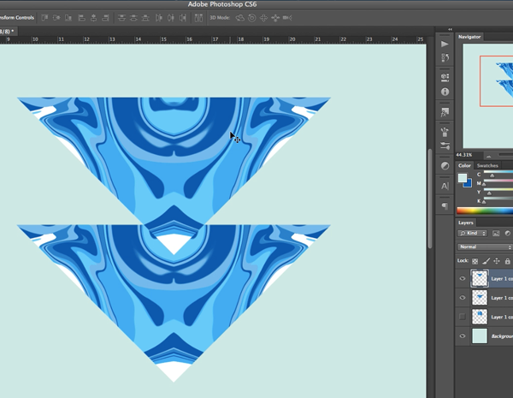Viewport: 513px width, 398px height.
Task: Open the Actions panel play icon
Action: tap(445, 44)
